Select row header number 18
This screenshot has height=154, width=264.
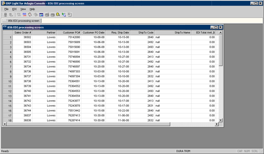point(8,120)
